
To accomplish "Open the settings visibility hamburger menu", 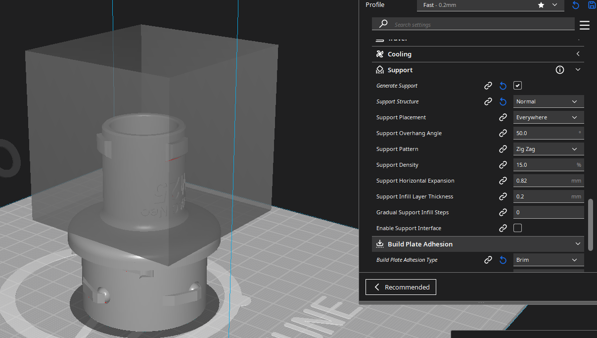I will (585, 25).
